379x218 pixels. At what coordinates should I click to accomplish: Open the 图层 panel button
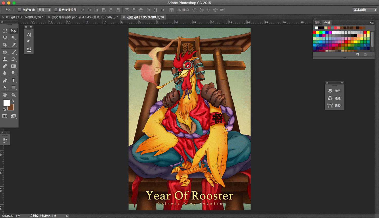[335, 91]
